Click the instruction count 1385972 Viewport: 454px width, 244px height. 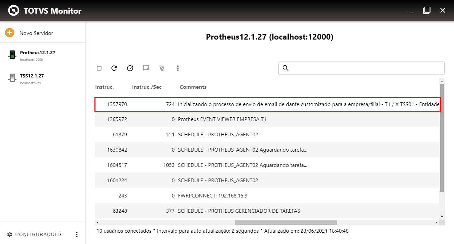click(117, 119)
